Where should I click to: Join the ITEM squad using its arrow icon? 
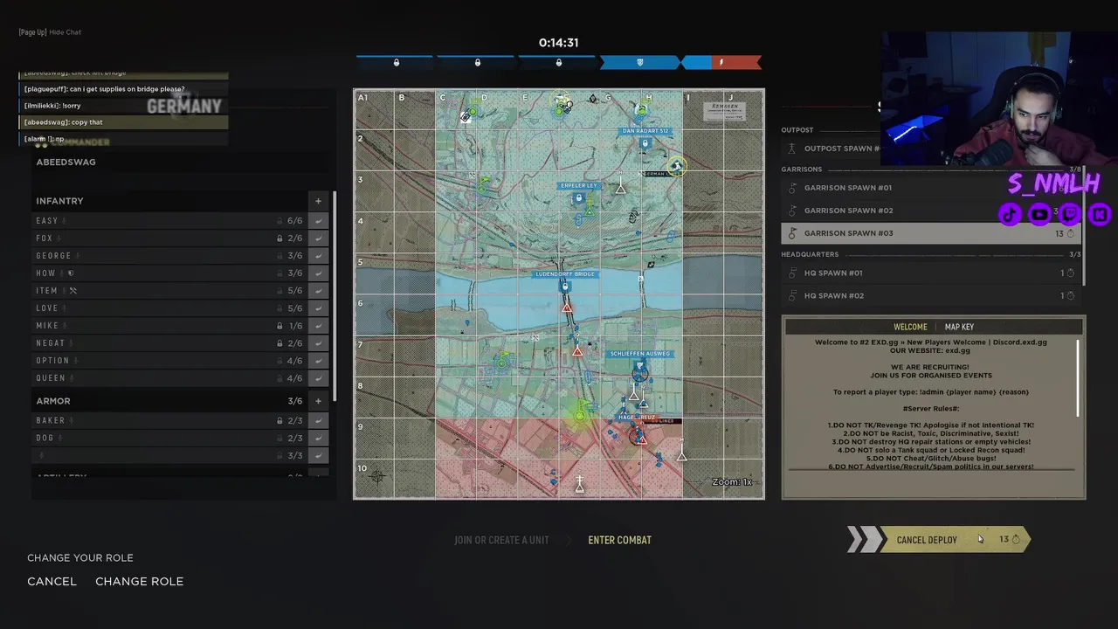318,291
